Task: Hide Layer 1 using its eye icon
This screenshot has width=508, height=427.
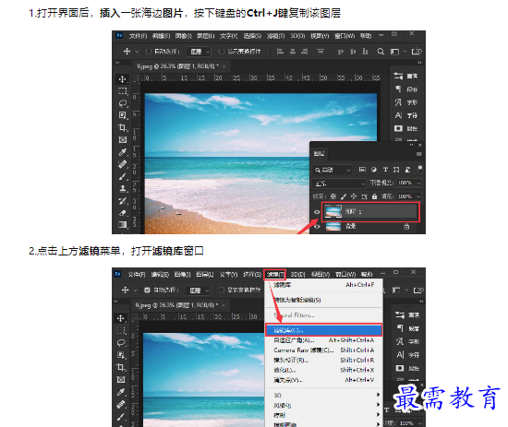Action: 317,212
